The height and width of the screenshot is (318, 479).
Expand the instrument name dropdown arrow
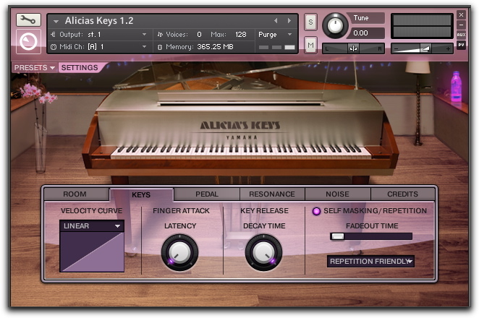[x=56, y=22]
